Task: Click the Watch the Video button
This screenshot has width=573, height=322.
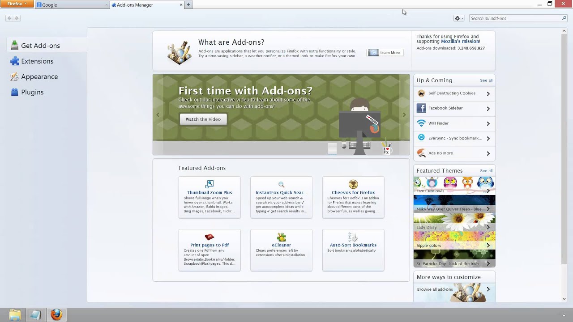Action: (203, 119)
